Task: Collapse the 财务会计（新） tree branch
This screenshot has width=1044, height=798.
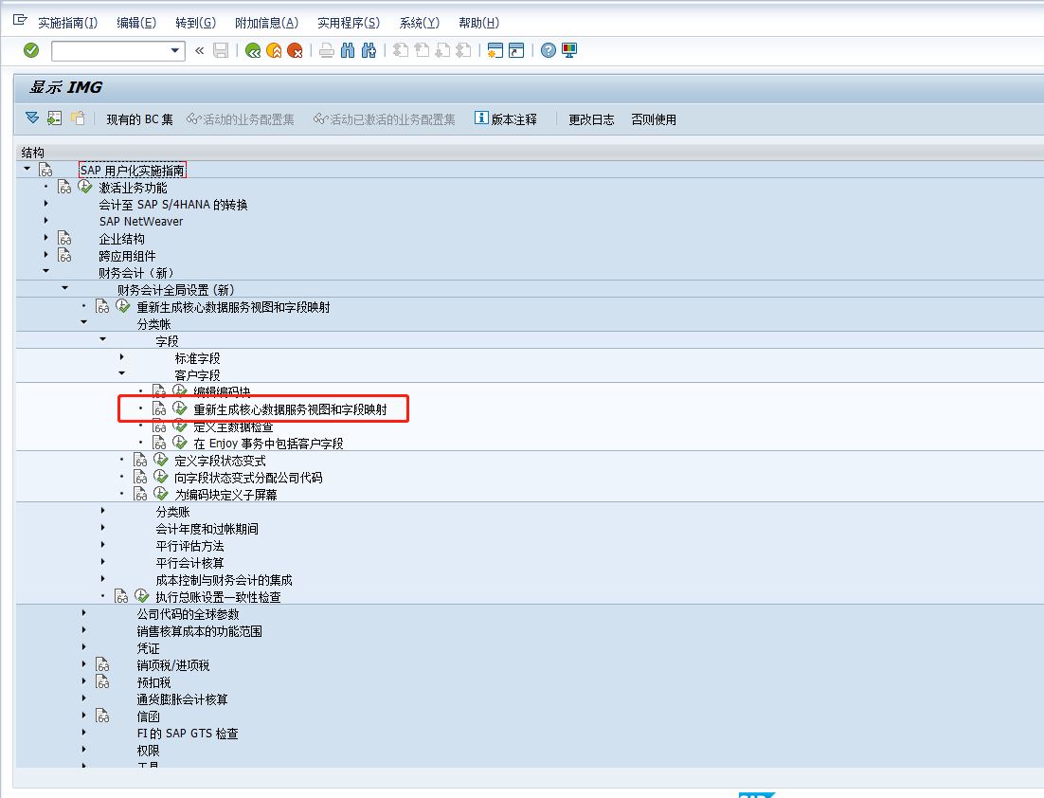Action: click(44, 273)
